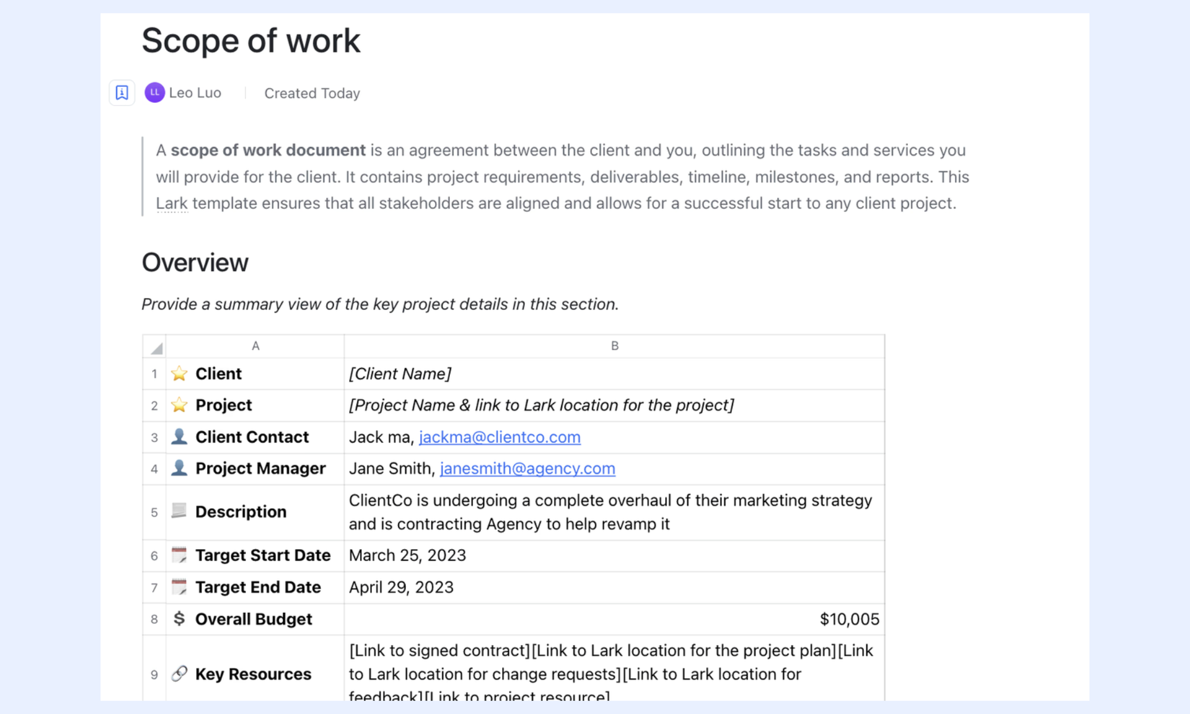Screen dimensions: 1190x714
Task: Select column B header in the table
Action: (x=615, y=346)
